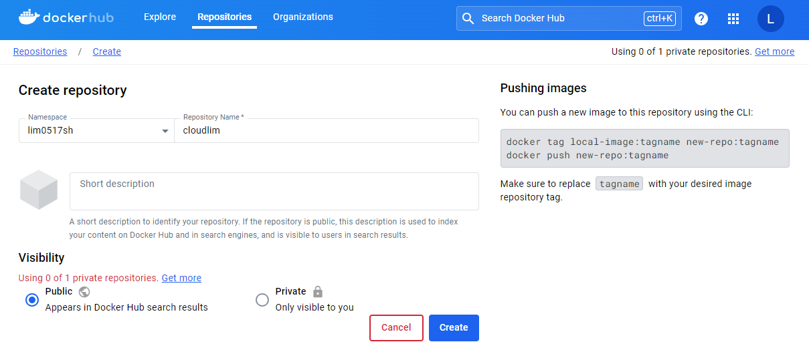
Task: Click the Cancel button
Action: click(396, 327)
